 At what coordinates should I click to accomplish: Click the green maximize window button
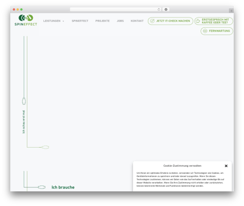pos(21,9)
